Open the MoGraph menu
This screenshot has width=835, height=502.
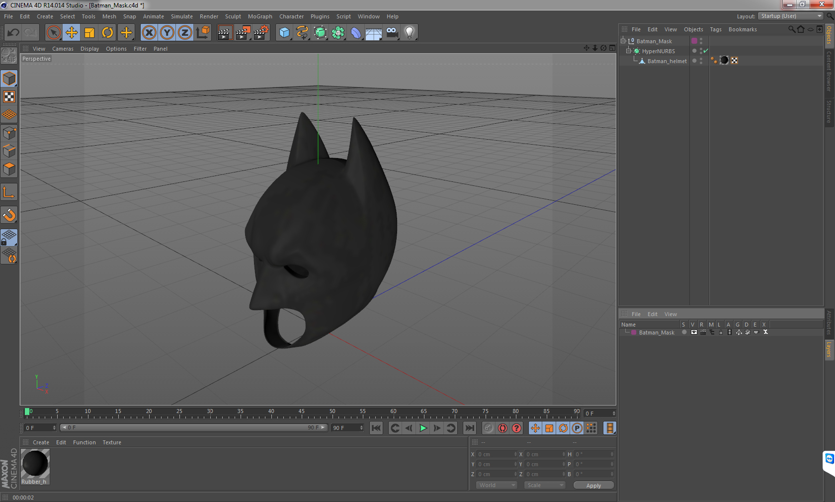click(260, 16)
